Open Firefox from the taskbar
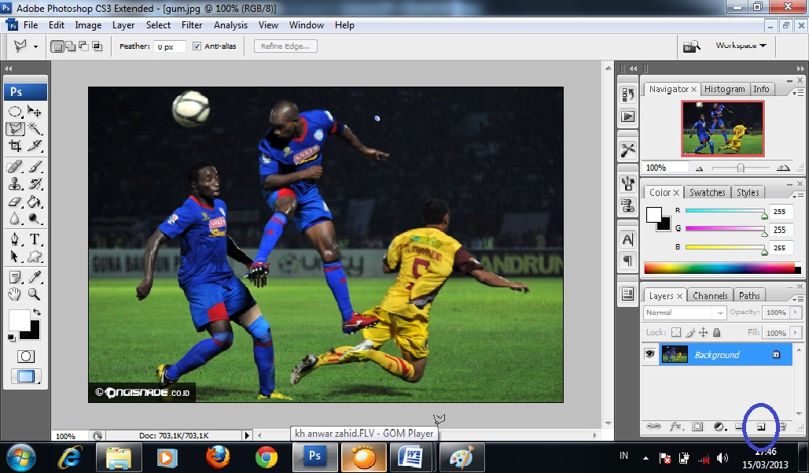This screenshot has height=473, width=809. pyautogui.click(x=218, y=457)
